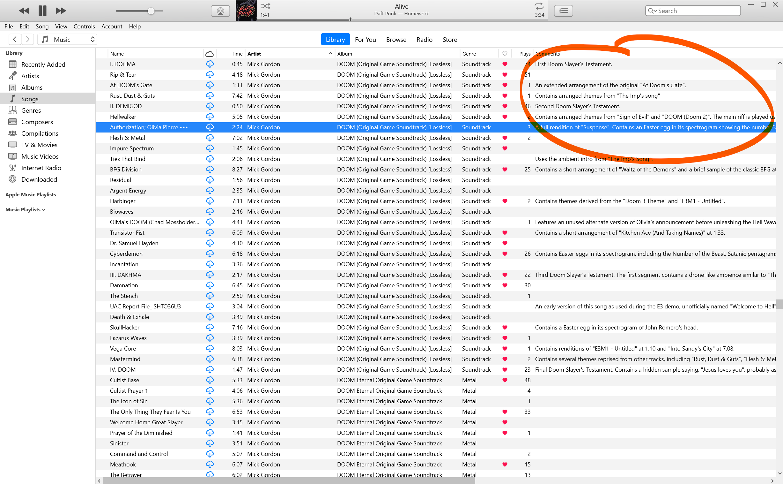Screen dimensions: 783x484
Task: Open Internet Radio in the sidebar
Action: [x=41, y=168]
